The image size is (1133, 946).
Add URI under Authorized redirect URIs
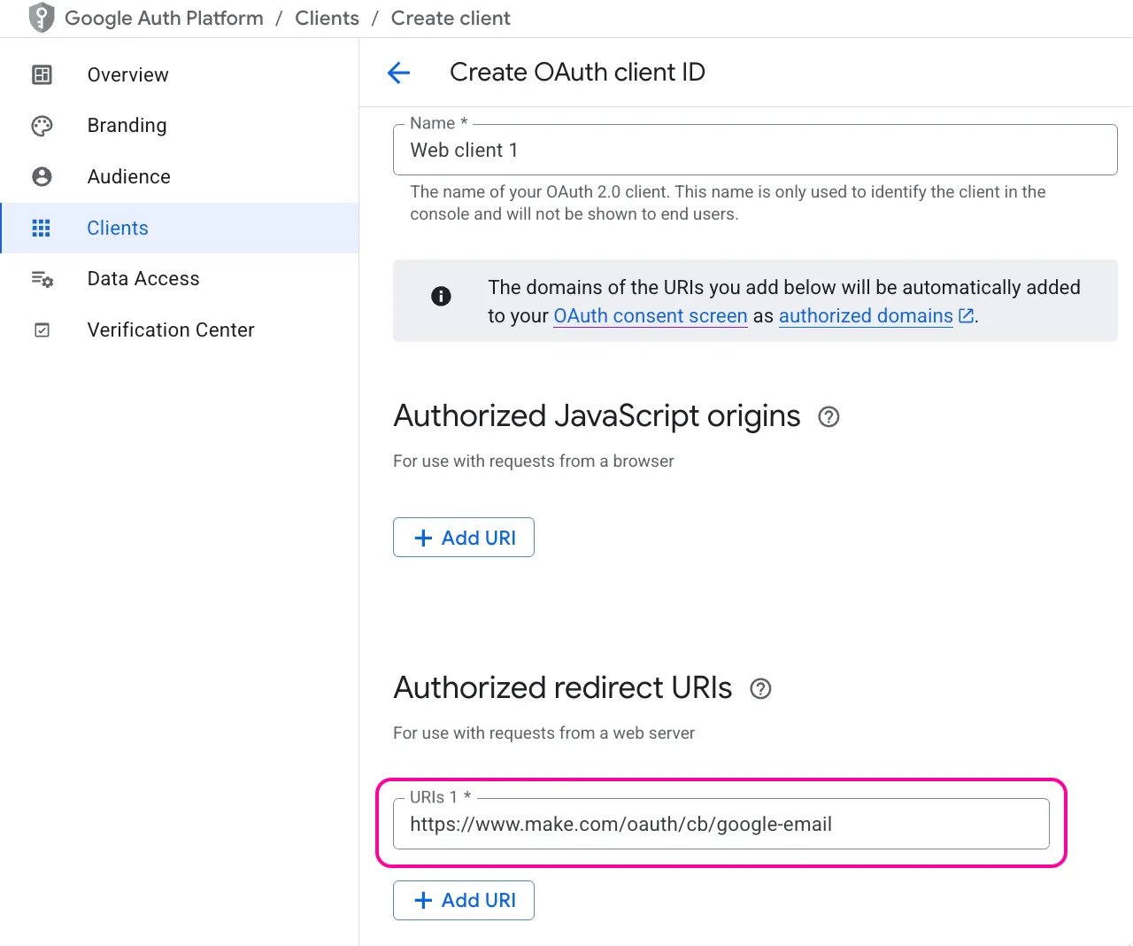point(464,900)
